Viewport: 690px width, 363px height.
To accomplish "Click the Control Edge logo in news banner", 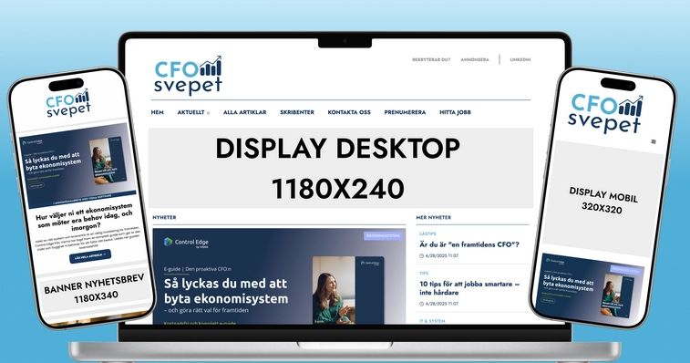I will [x=186, y=243].
